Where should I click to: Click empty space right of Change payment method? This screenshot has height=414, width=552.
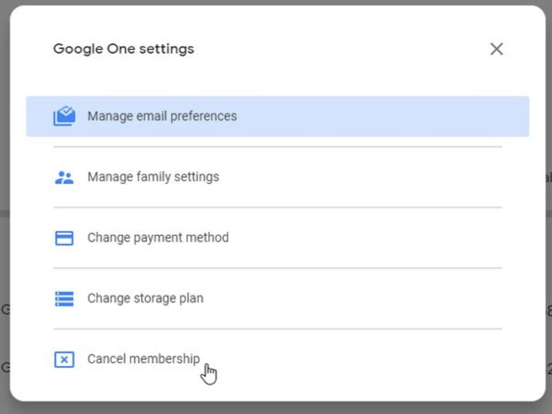(x=368, y=238)
